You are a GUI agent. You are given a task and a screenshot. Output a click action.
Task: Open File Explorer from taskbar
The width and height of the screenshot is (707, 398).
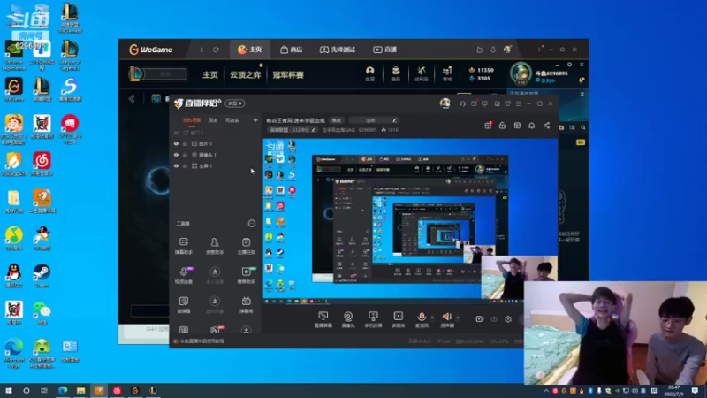click(80, 390)
